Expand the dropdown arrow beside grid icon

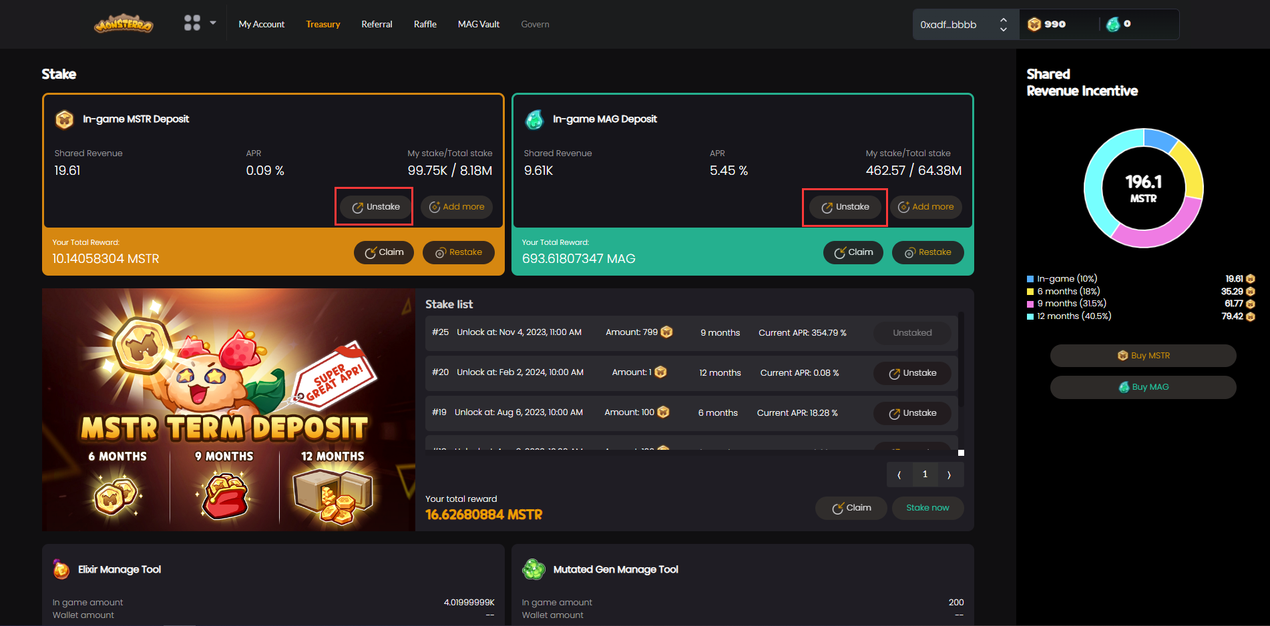click(213, 23)
